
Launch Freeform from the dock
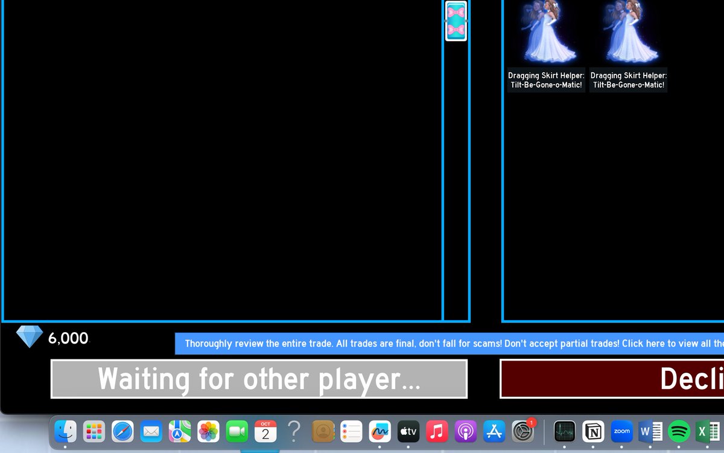[380, 431]
